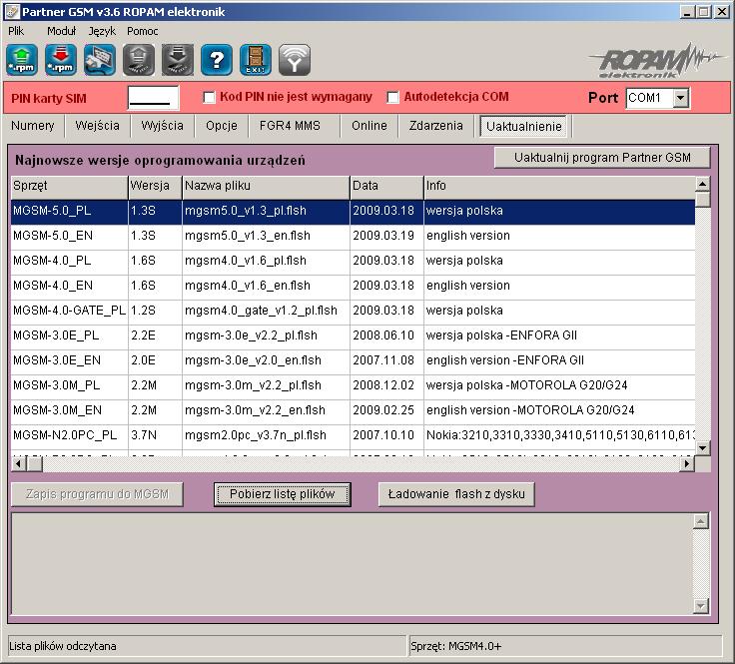The height and width of the screenshot is (664, 735).
Task: Select the MGSM-5.0_EN row
Action: coord(353,236)
